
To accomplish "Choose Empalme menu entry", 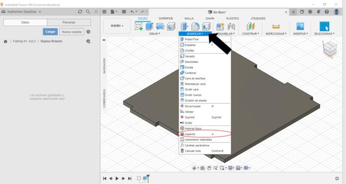I will point(205,45).
